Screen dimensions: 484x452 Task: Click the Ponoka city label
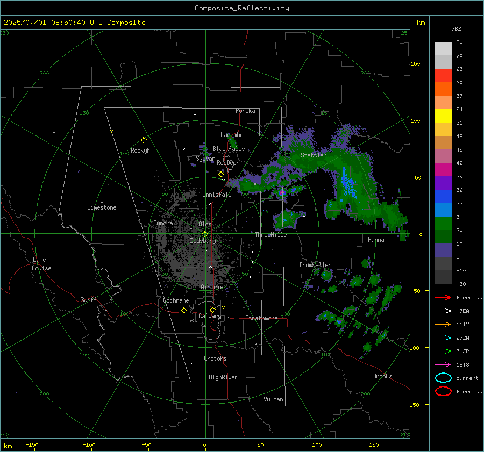245,111
